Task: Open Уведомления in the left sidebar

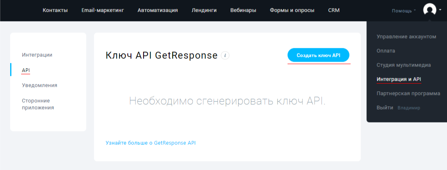Action: [39, 85]
